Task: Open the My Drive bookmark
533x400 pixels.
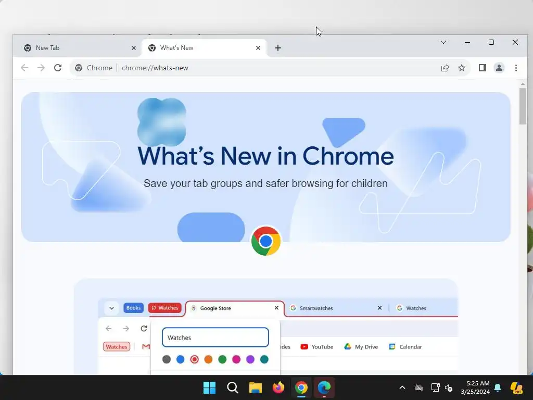Action: click(x=361, y=346)
